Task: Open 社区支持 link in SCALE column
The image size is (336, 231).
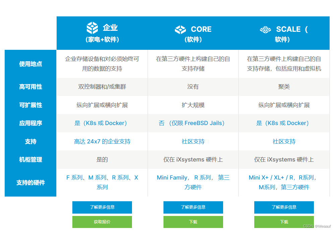Action: click(x=284, y=142)
